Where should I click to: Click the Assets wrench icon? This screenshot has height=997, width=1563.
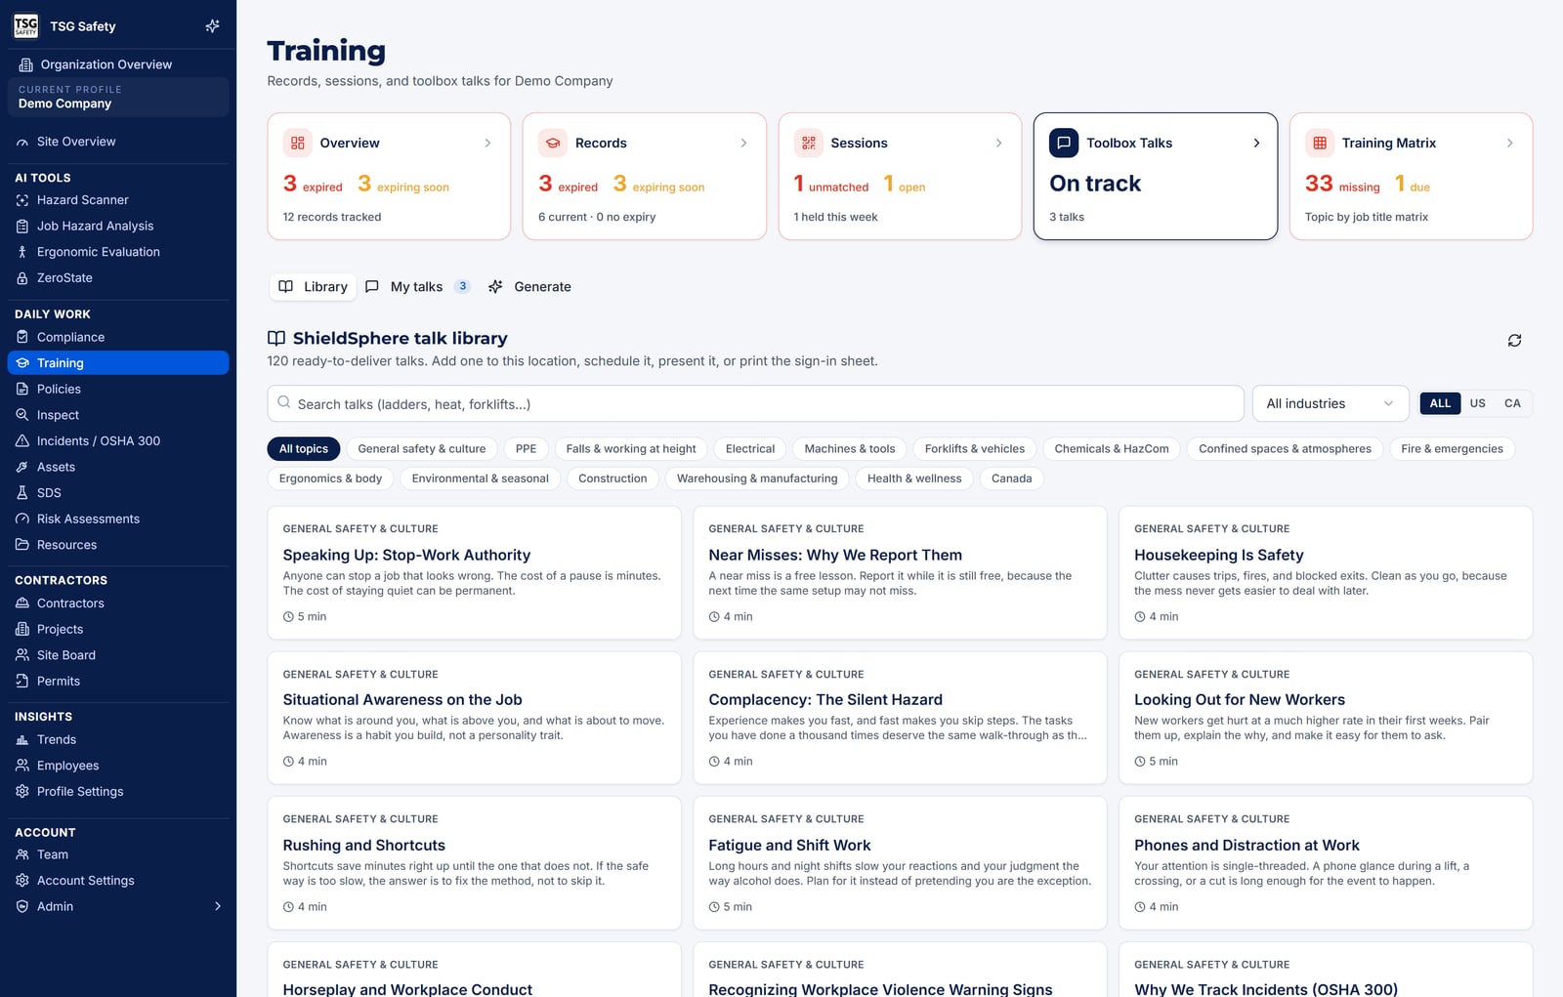pyautogui.click(x=22, y=467)
